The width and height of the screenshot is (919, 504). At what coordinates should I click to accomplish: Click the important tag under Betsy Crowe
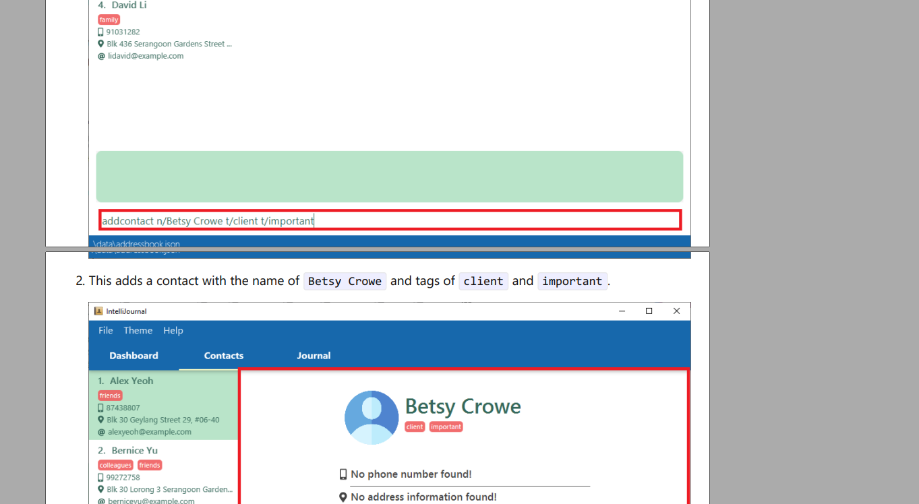446,427
